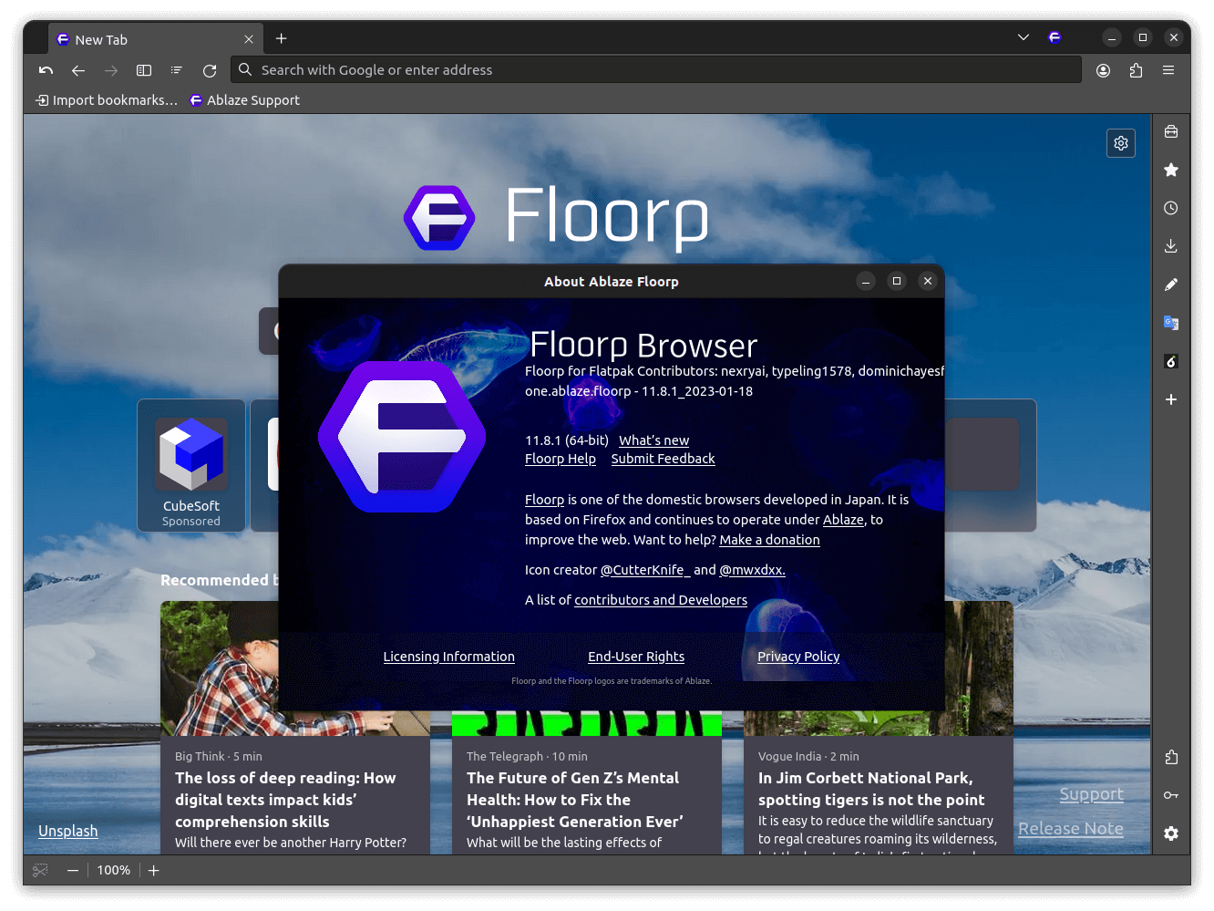Image resolution: width=1214 pixels, height=911 pixels.
Task: Open the Ablaze Support bookmark
Action: tap(244, 100)
